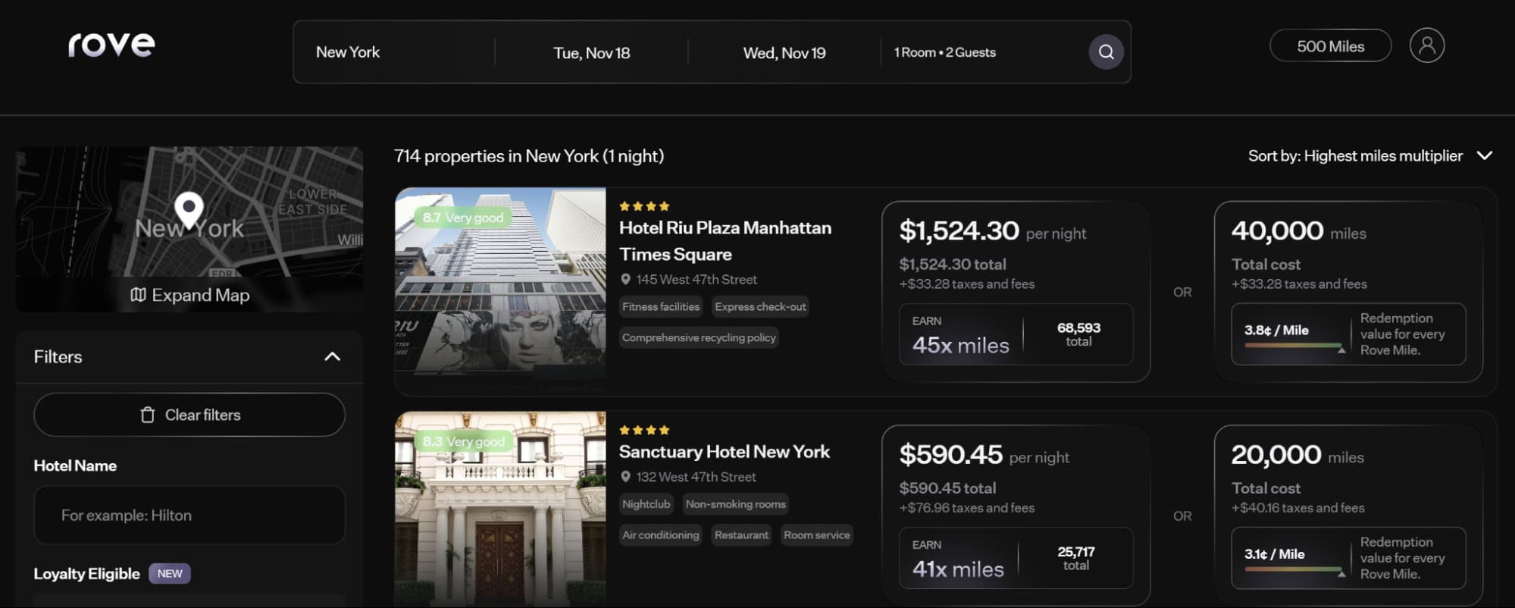Click '68,593 total' miles text

tap(1078, 334)
